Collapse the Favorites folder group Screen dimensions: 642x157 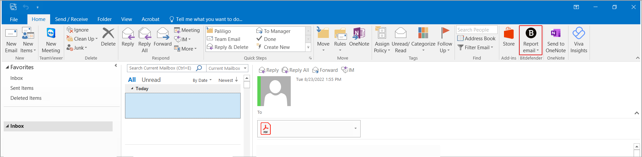click(x=7, y=67)
